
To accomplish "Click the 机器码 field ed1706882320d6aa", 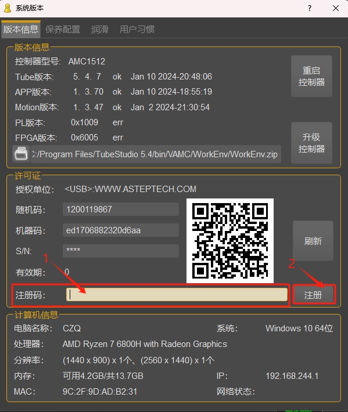I will tap(121, 230).
